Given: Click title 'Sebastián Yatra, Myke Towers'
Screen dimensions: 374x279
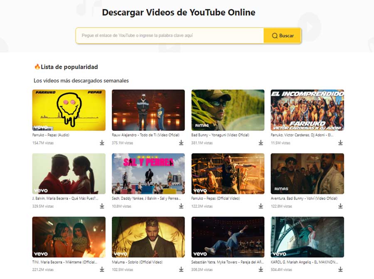Looking at the screenshot, I should pos(228,262).
